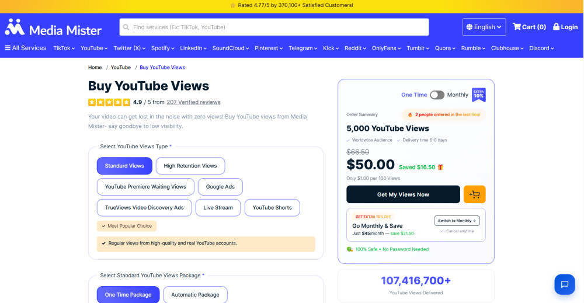
Task: Click the search magnifier icon
Action: 126,27
